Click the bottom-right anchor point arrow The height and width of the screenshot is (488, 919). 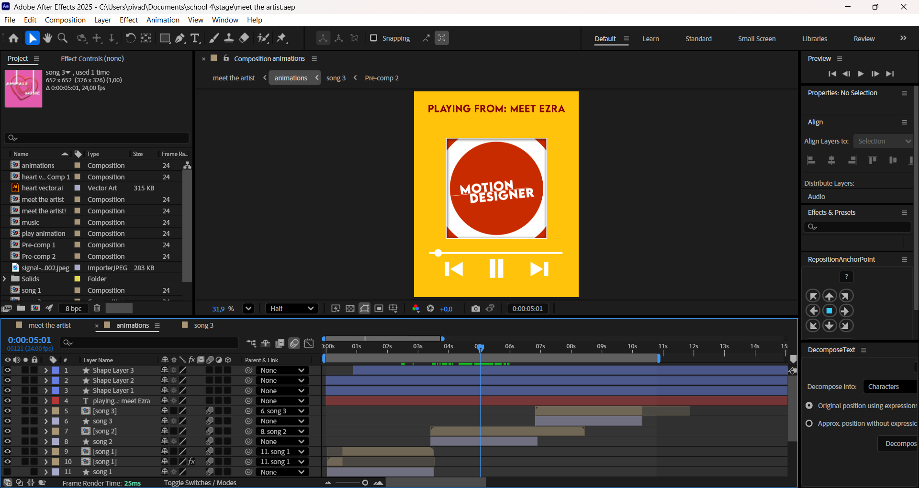click(x=846, y=326)
